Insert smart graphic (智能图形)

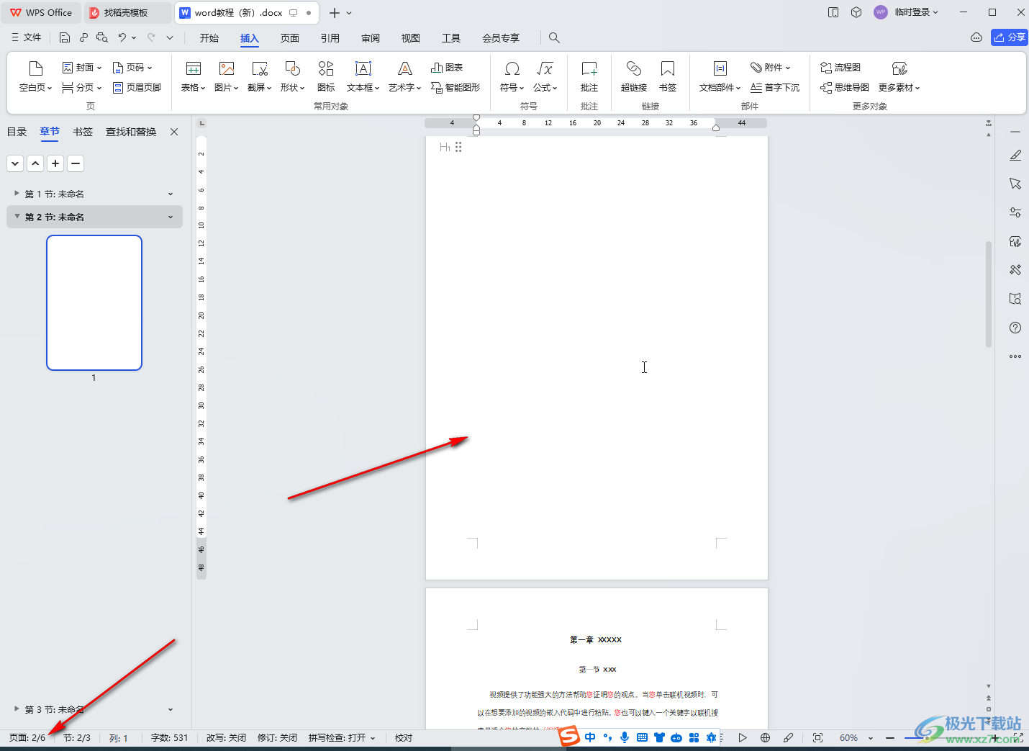455,87
